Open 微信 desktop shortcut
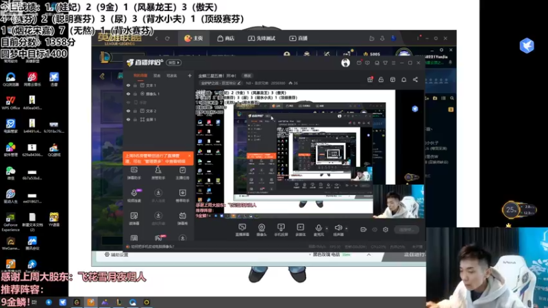The width and height of the screenshot is (548, 308). pos(10,173)
